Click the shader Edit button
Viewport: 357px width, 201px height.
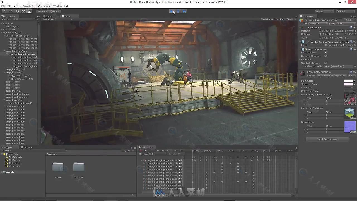point(352,76)
